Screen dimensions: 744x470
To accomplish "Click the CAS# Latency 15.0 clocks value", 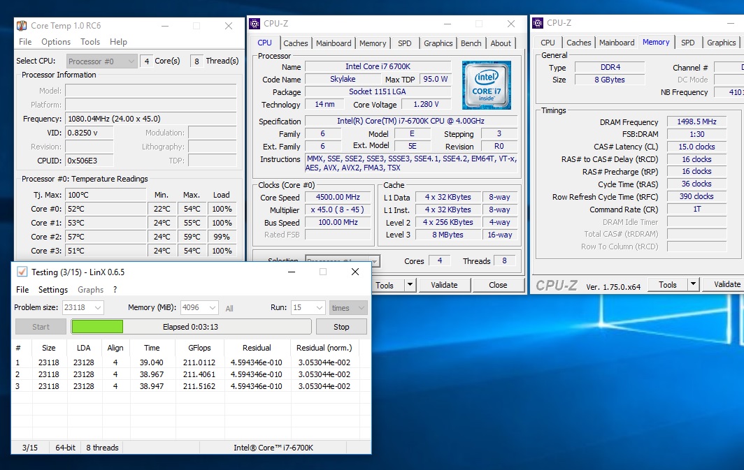I will pyautogui.click(x=696, y=147).
